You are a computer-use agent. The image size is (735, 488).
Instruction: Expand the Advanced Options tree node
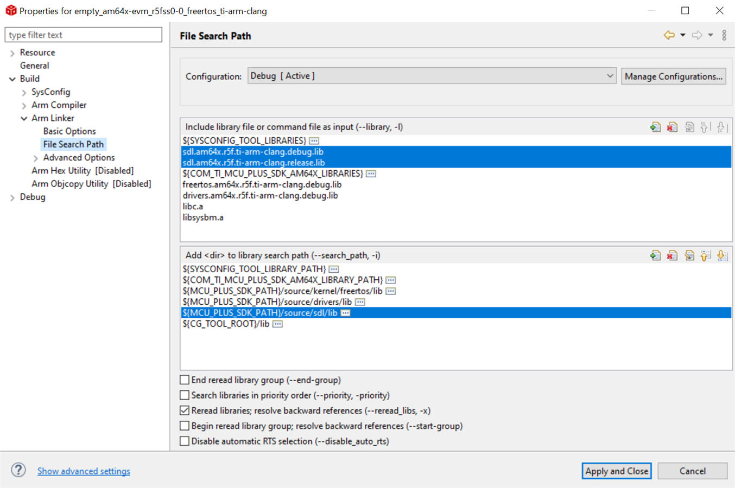coord(36,158)
